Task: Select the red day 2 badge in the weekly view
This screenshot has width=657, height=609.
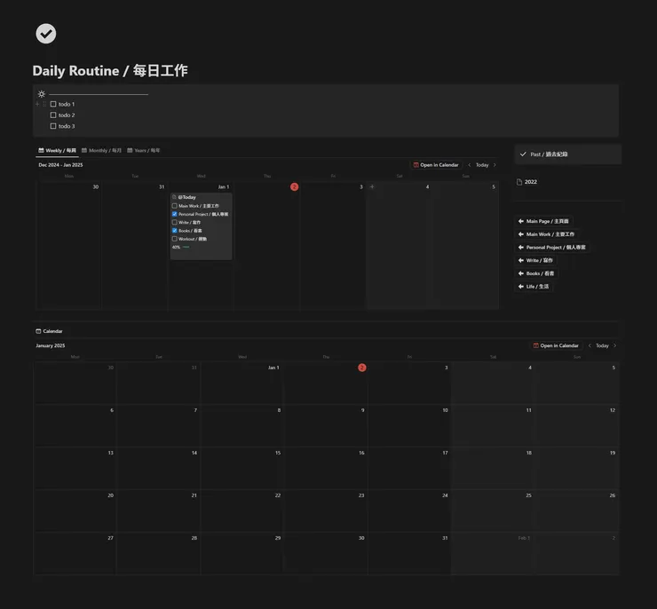Action: click(x=294, y=186)
